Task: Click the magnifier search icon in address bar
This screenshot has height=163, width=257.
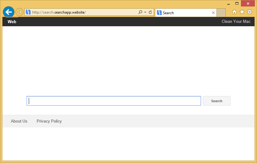Action: tap(140, 12)
